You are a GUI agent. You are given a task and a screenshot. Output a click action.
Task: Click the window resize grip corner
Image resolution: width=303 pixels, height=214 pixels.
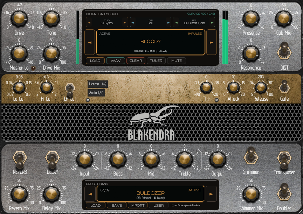300,211
